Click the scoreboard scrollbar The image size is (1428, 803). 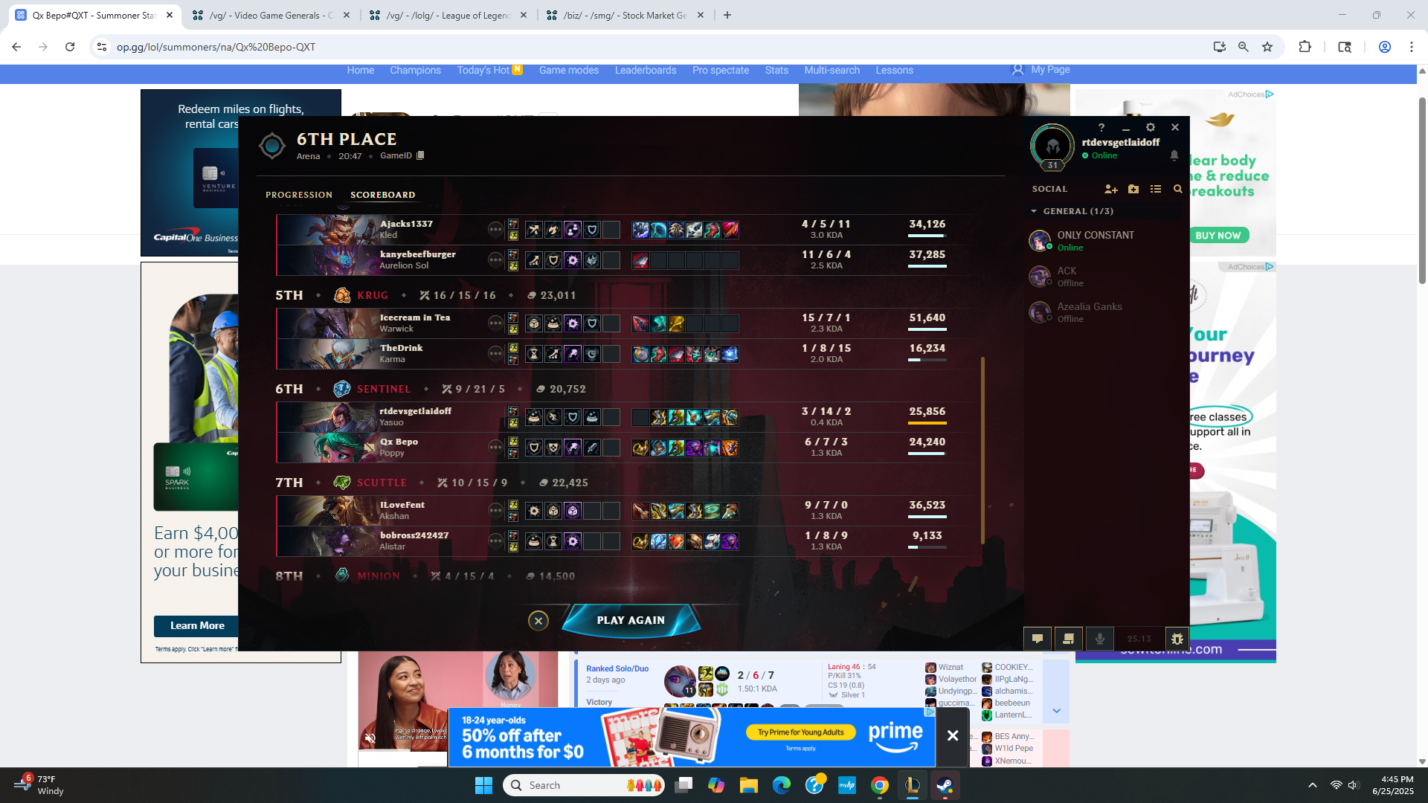(x=982, y=450)
